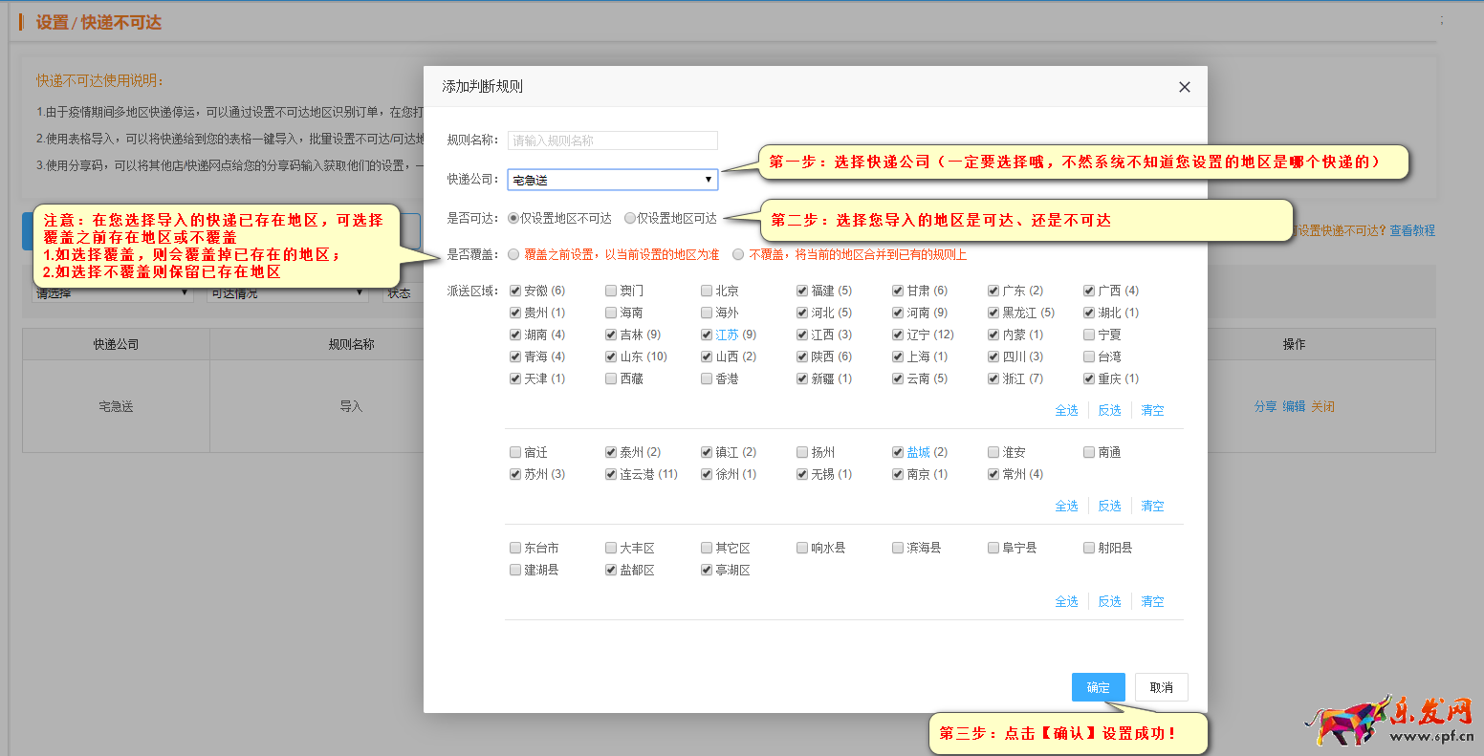This screenshot has width=1484, height=756.
Task: Check the 北京 province checkbox
Action: [707, 291]
